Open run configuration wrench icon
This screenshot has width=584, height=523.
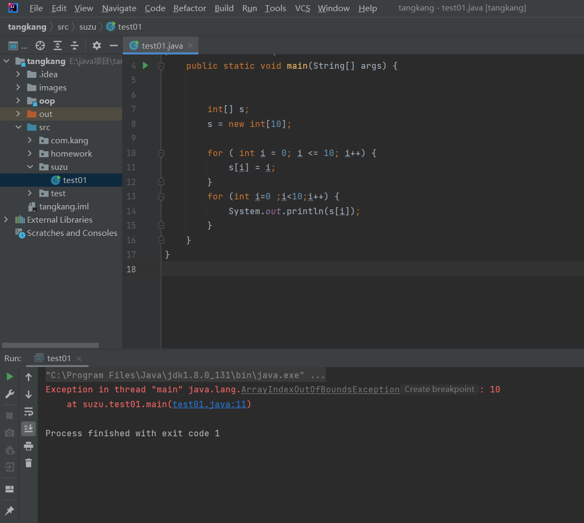(10, 394)
